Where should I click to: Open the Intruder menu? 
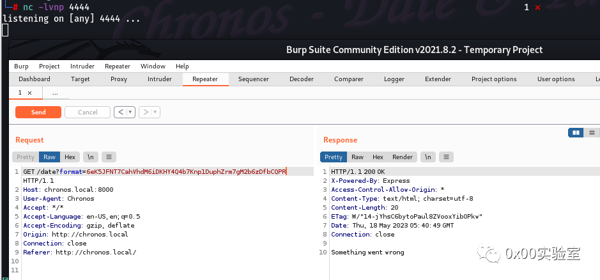click(82, 66)
